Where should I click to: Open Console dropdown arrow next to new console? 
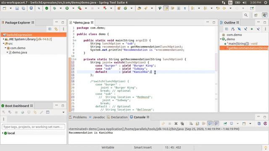(x=251, y=124)
